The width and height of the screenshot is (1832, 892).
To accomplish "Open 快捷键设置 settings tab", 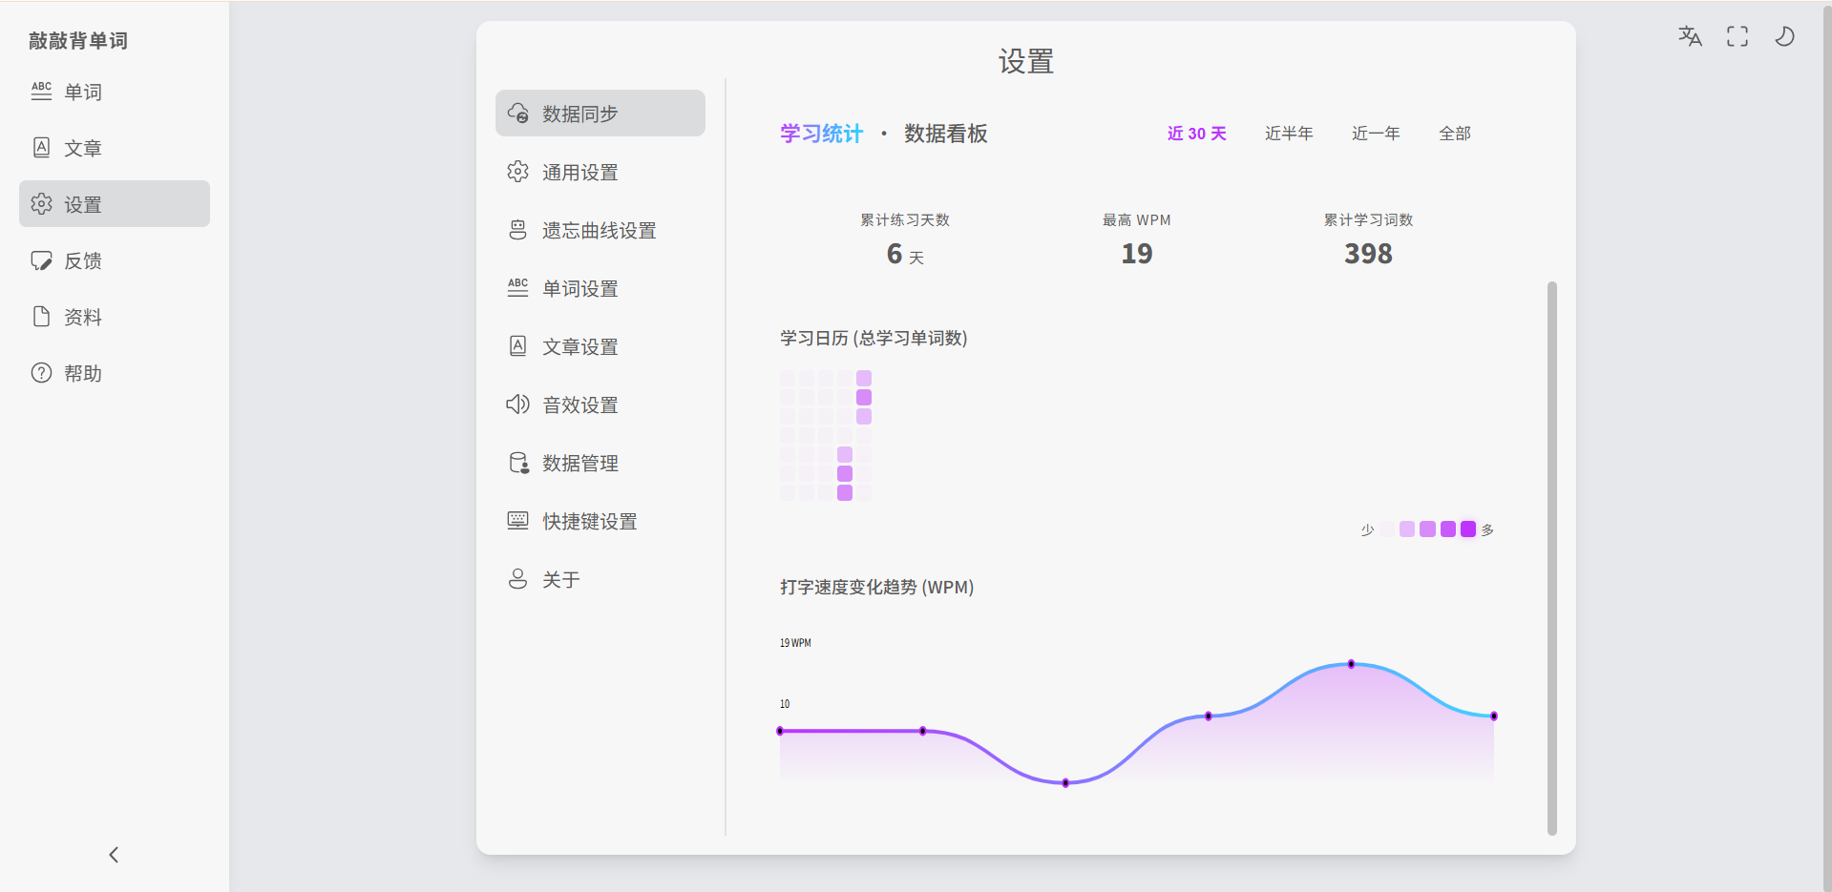I will (x=600, y=521).
